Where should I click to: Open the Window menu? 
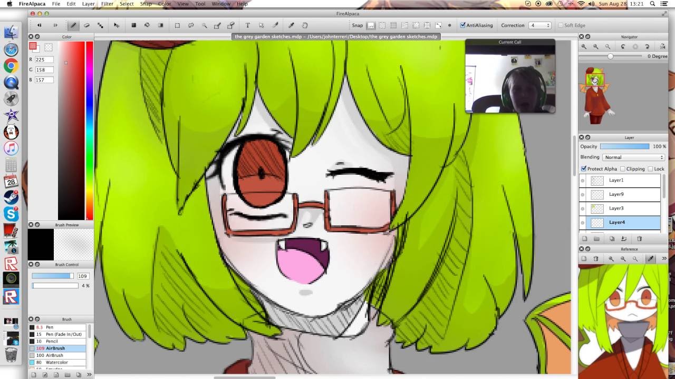tap(221, 4)
